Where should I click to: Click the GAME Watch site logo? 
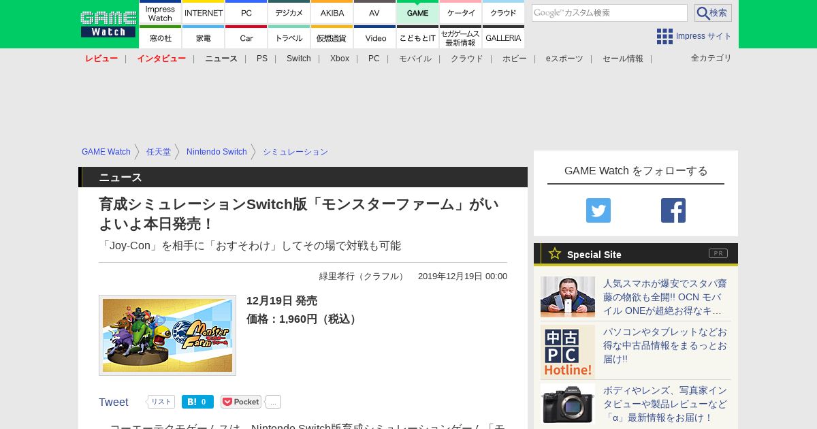108,24
